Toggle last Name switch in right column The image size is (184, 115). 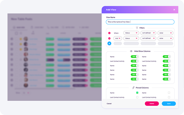coord(167,79)
